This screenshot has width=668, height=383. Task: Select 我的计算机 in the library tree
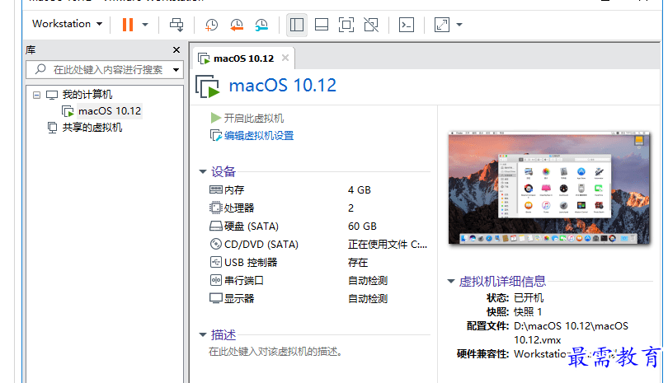pyautogui.click(x=87, y=95)
